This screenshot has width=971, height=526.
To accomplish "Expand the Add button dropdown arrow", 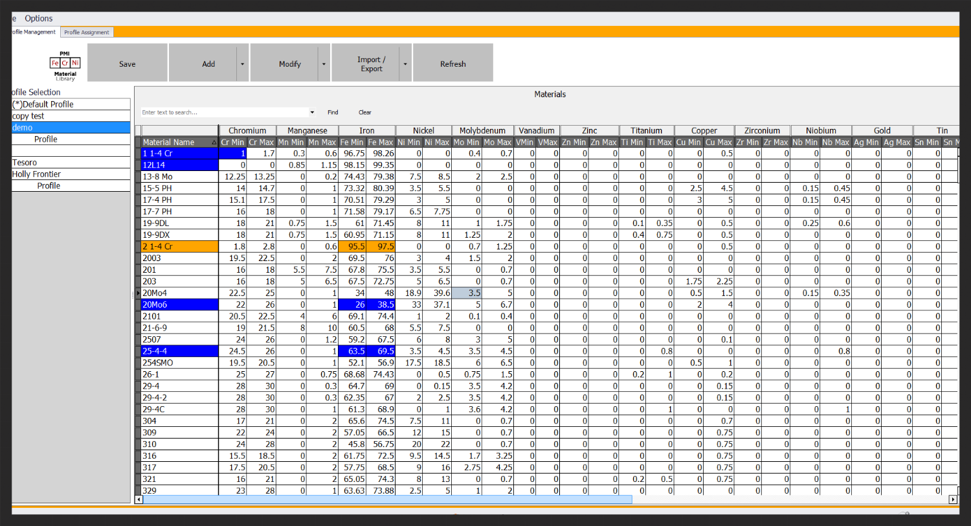I will [x=242, y=63].
